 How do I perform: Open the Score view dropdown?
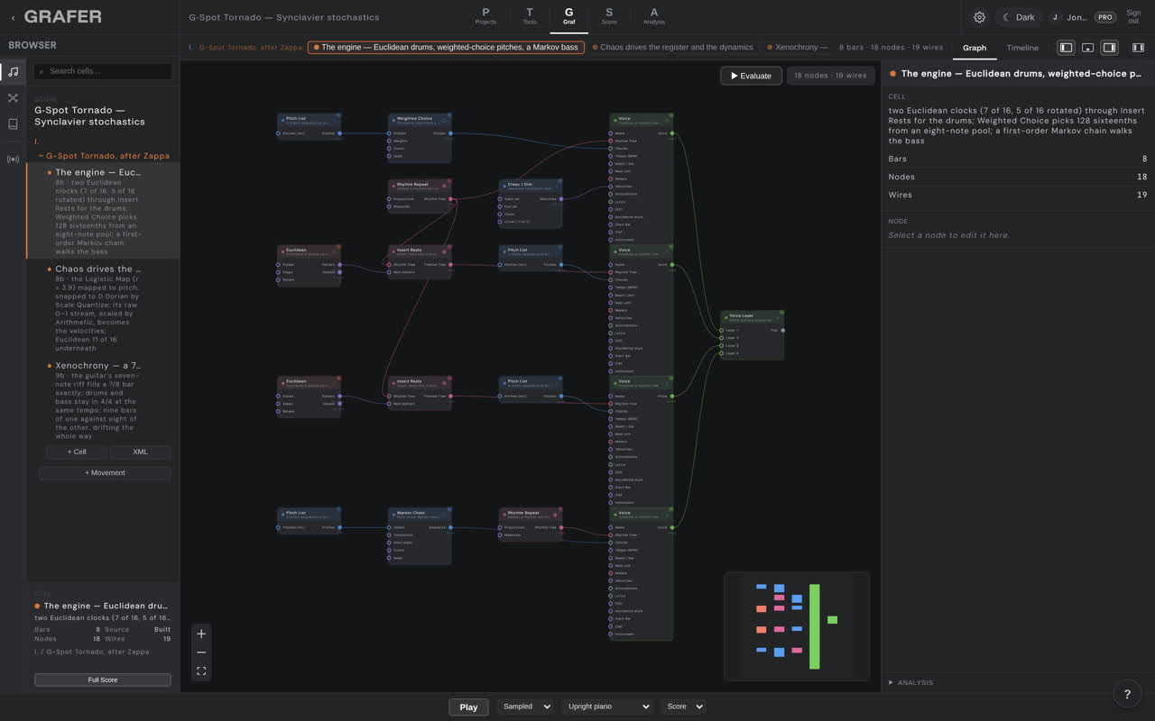[683, 707]
